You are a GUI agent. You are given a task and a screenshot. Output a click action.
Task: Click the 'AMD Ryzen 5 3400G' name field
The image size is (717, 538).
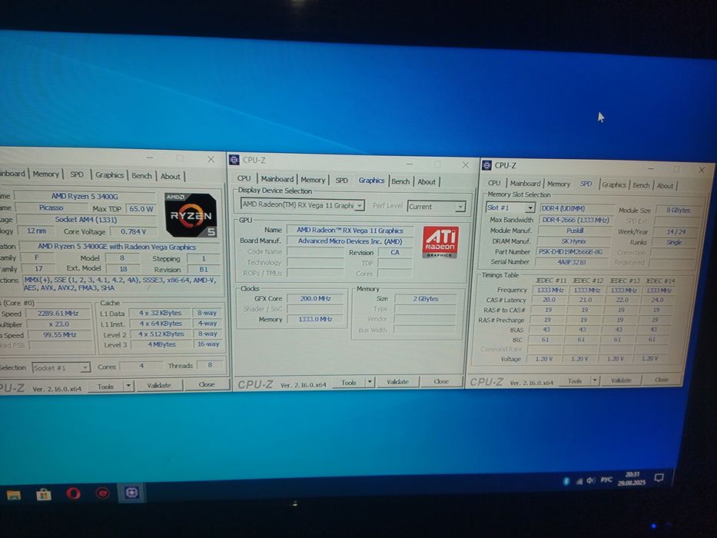point(85,196)
